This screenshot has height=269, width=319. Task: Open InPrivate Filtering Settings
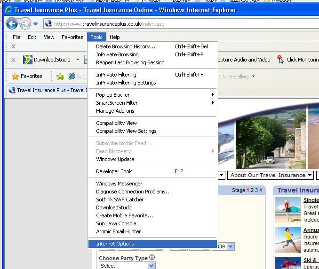[x=152, y=83]
